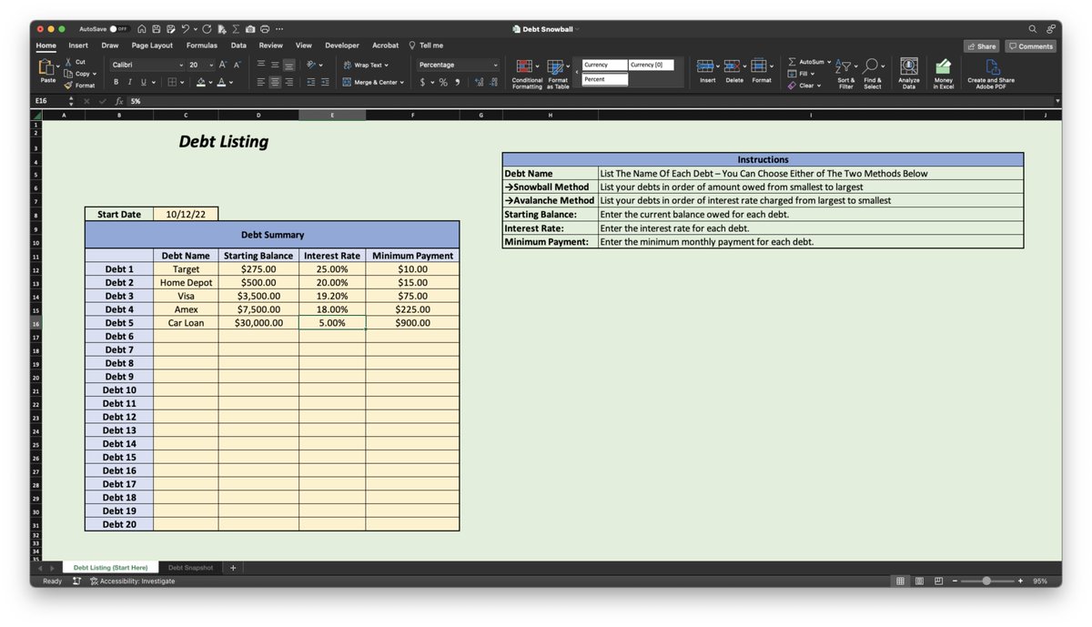Click the Money in Excel icon

(x=943, y=67)
